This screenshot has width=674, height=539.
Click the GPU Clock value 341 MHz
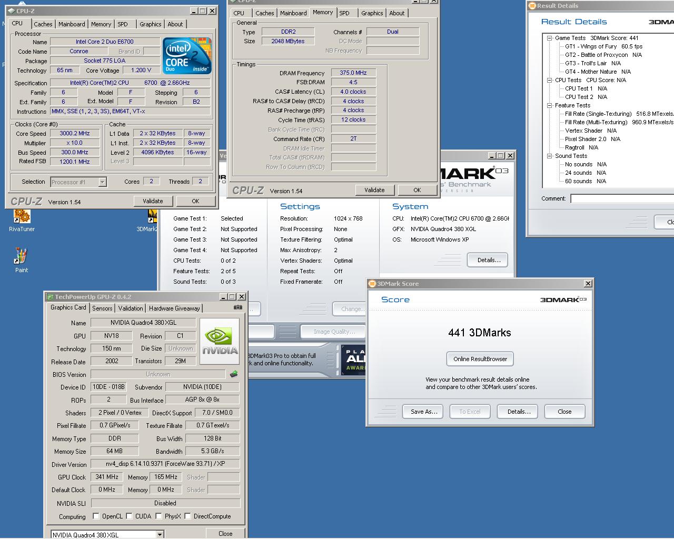point(107,477)
